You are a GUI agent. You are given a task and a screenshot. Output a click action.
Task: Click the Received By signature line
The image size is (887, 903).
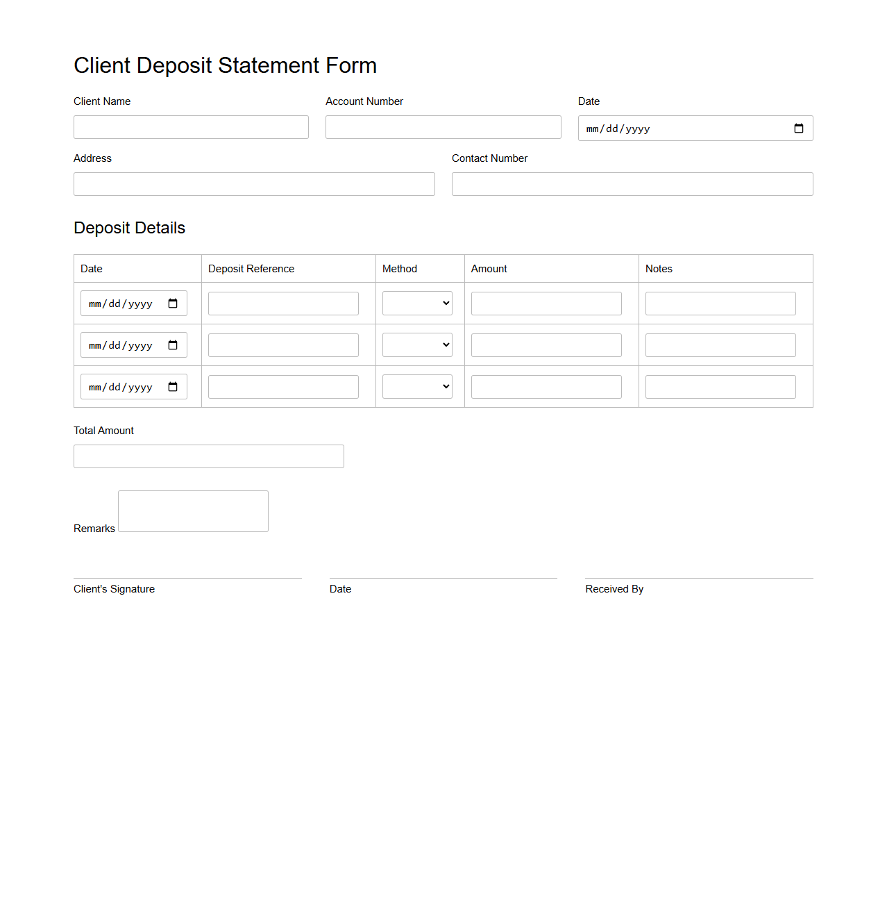pyautogui.click(x=698, y=577)
